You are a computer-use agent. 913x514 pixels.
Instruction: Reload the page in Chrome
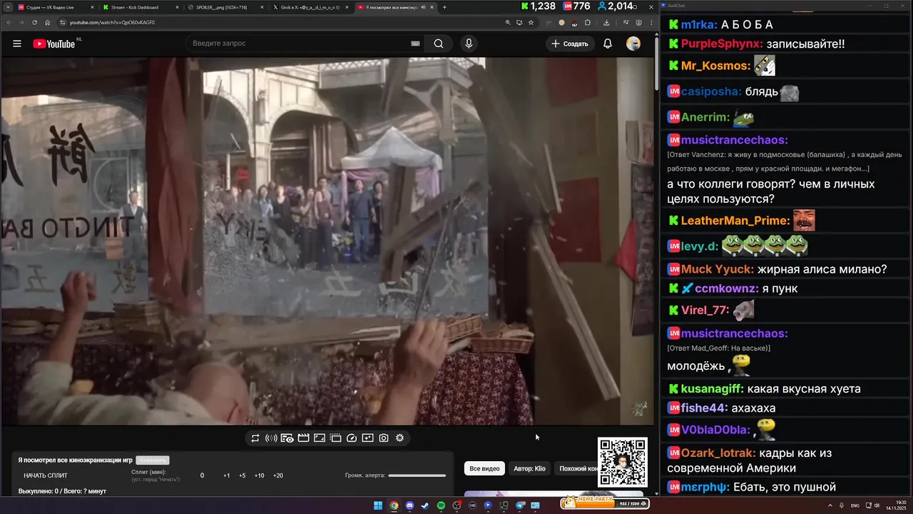[34, 22]
